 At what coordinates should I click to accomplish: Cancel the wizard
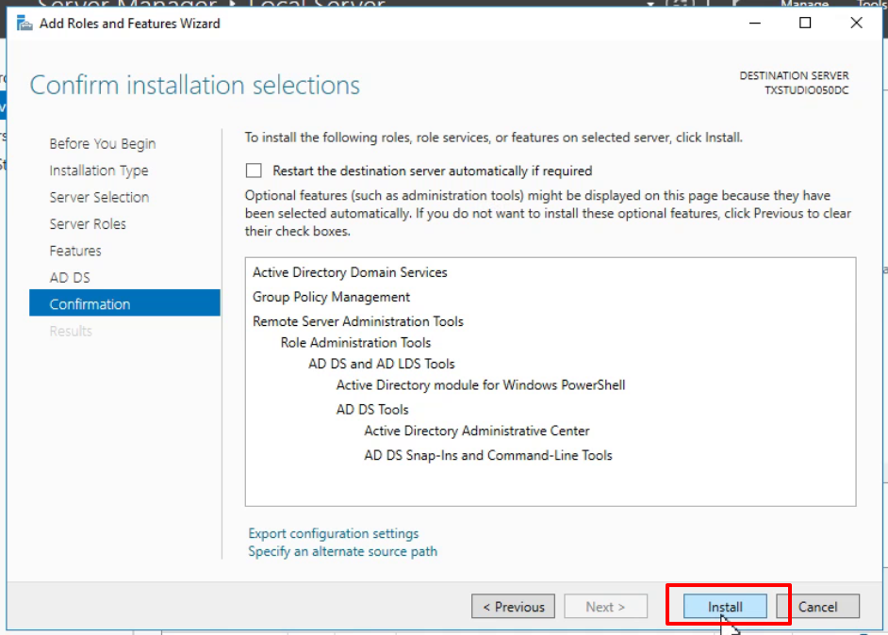click(818, 607)
